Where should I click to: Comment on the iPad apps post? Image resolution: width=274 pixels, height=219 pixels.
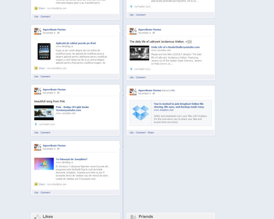45,76
